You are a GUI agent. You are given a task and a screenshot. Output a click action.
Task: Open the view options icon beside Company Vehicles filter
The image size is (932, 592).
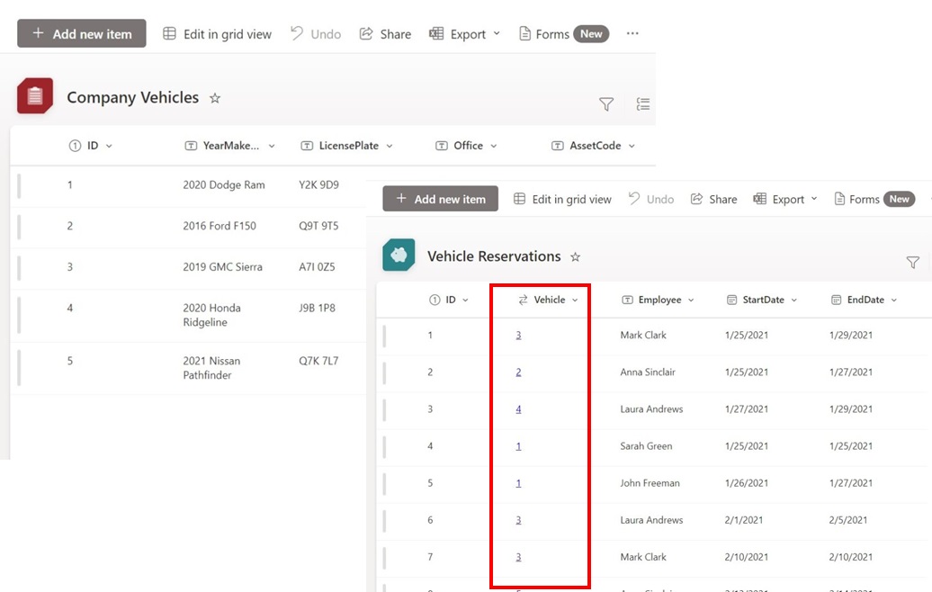tap(642, 104)
